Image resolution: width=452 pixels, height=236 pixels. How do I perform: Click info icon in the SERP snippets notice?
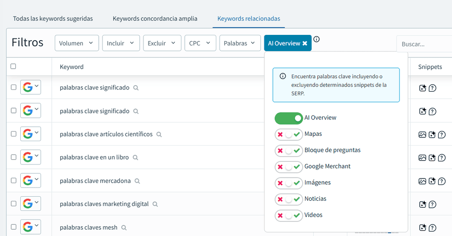(x=283, y=76)
